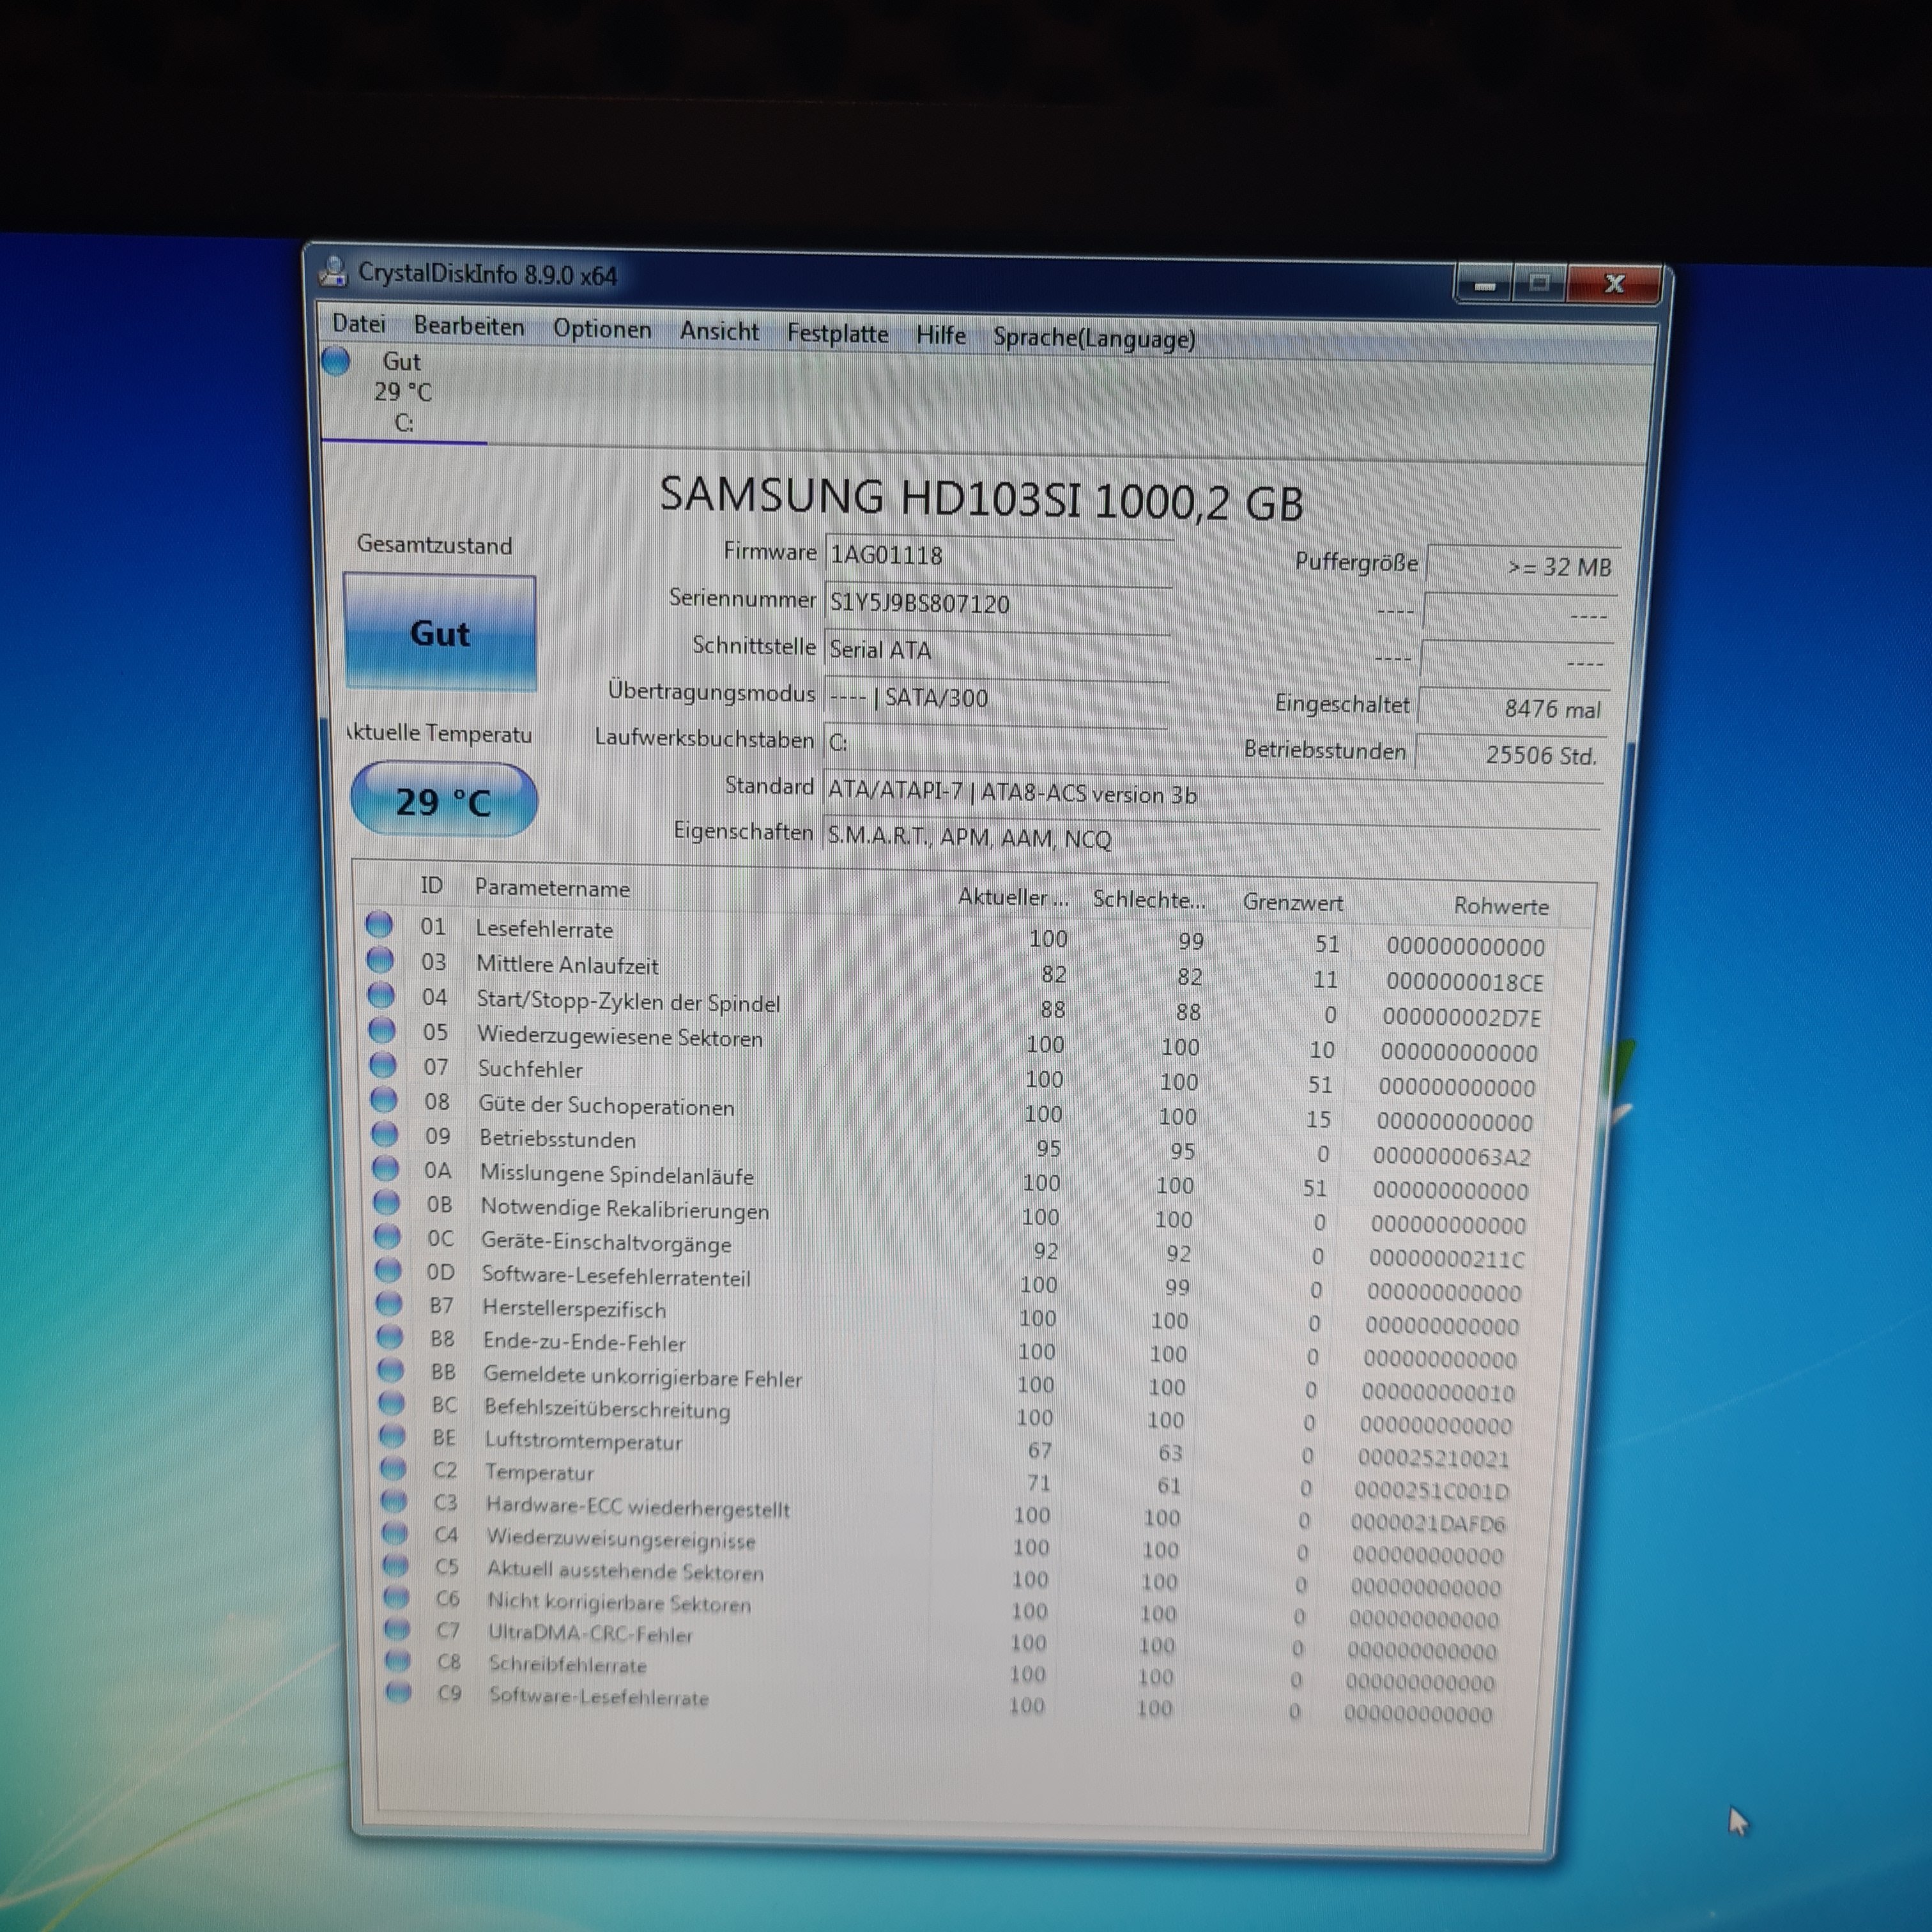The height and width of the screenshot is (1932, 1932).
Task: Click the Übertragungsmodus field SATA/300
Action: pyautogui.click(x=996, y=698)
